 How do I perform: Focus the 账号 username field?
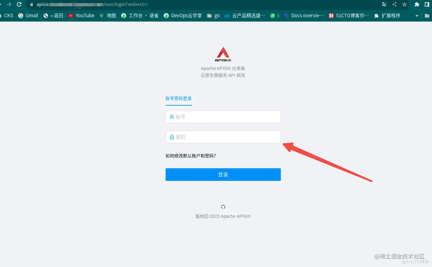[x=223, y=117]
